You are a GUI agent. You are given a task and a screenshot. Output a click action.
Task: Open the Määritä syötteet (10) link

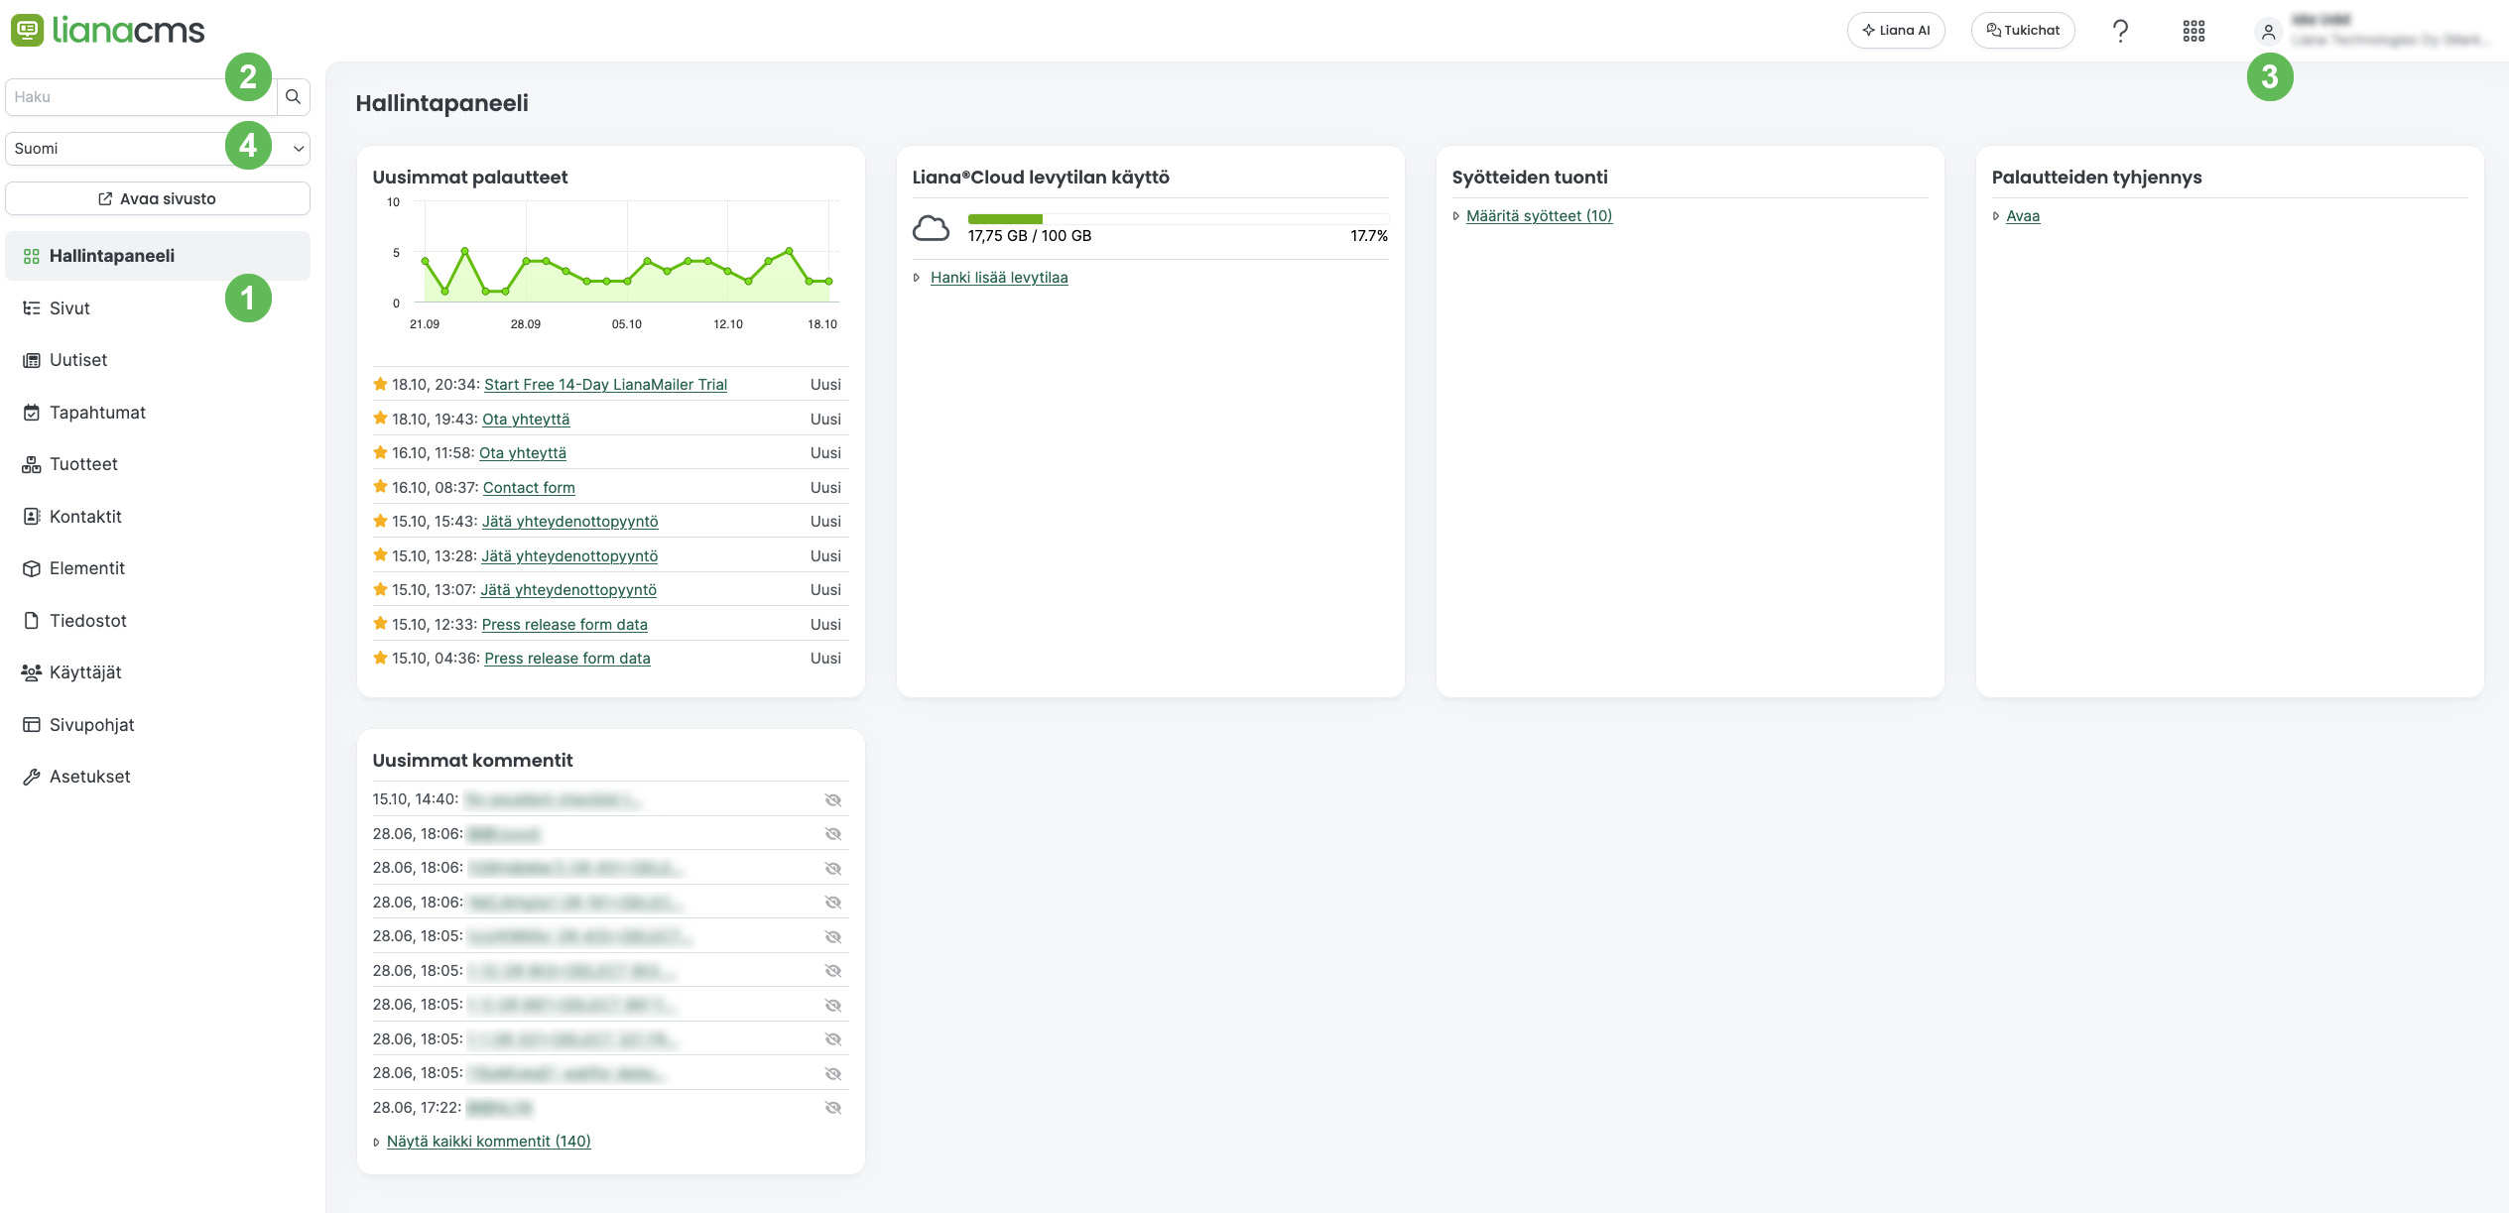1539,216
